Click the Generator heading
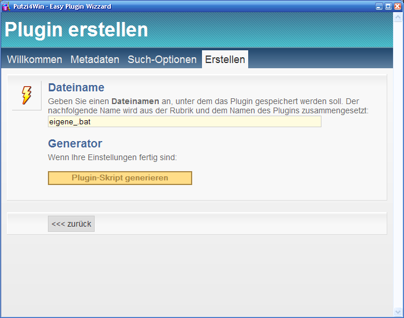 click(75, 143)
